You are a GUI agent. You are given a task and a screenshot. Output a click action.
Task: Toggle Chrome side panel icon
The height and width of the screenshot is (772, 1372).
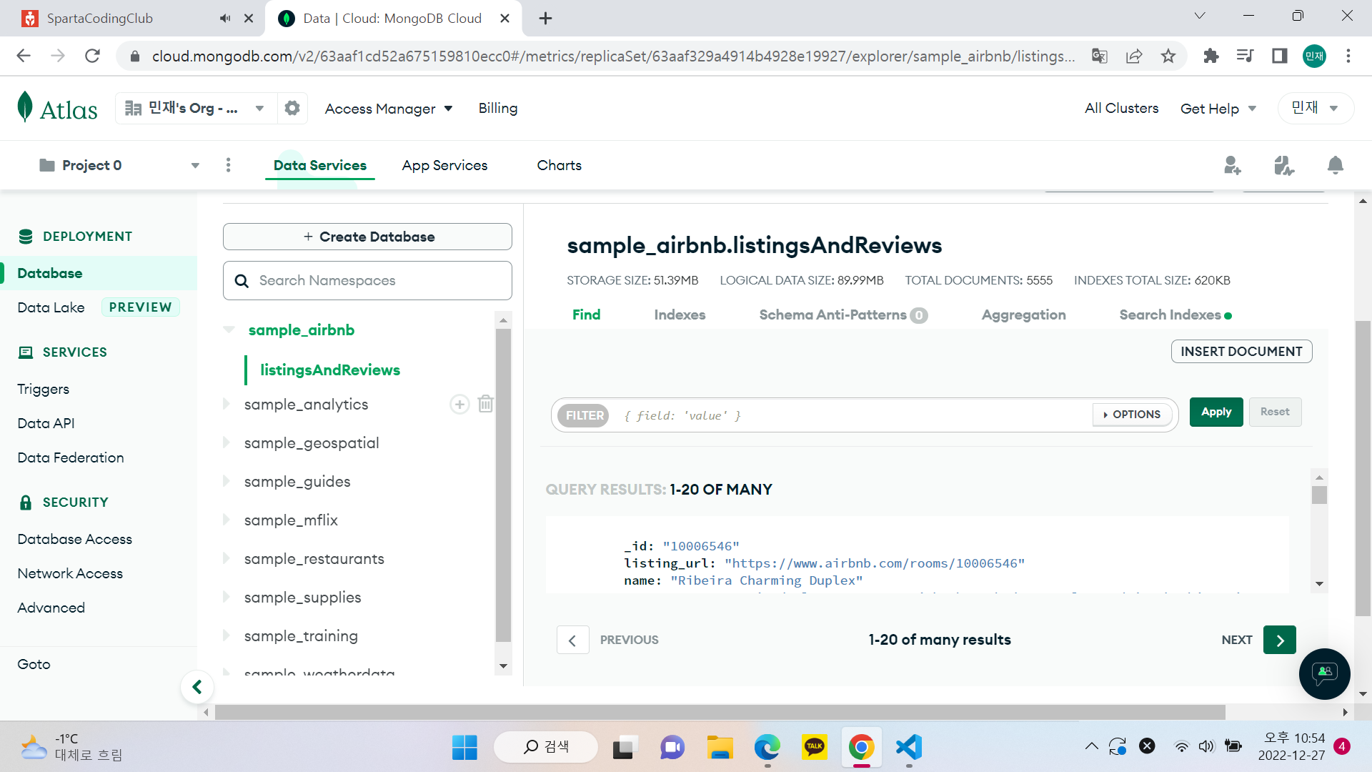(x=1279, y=56)
